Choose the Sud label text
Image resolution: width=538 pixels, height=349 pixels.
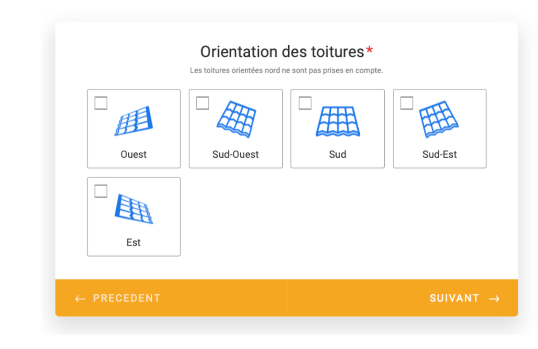[x=338, y=155]
